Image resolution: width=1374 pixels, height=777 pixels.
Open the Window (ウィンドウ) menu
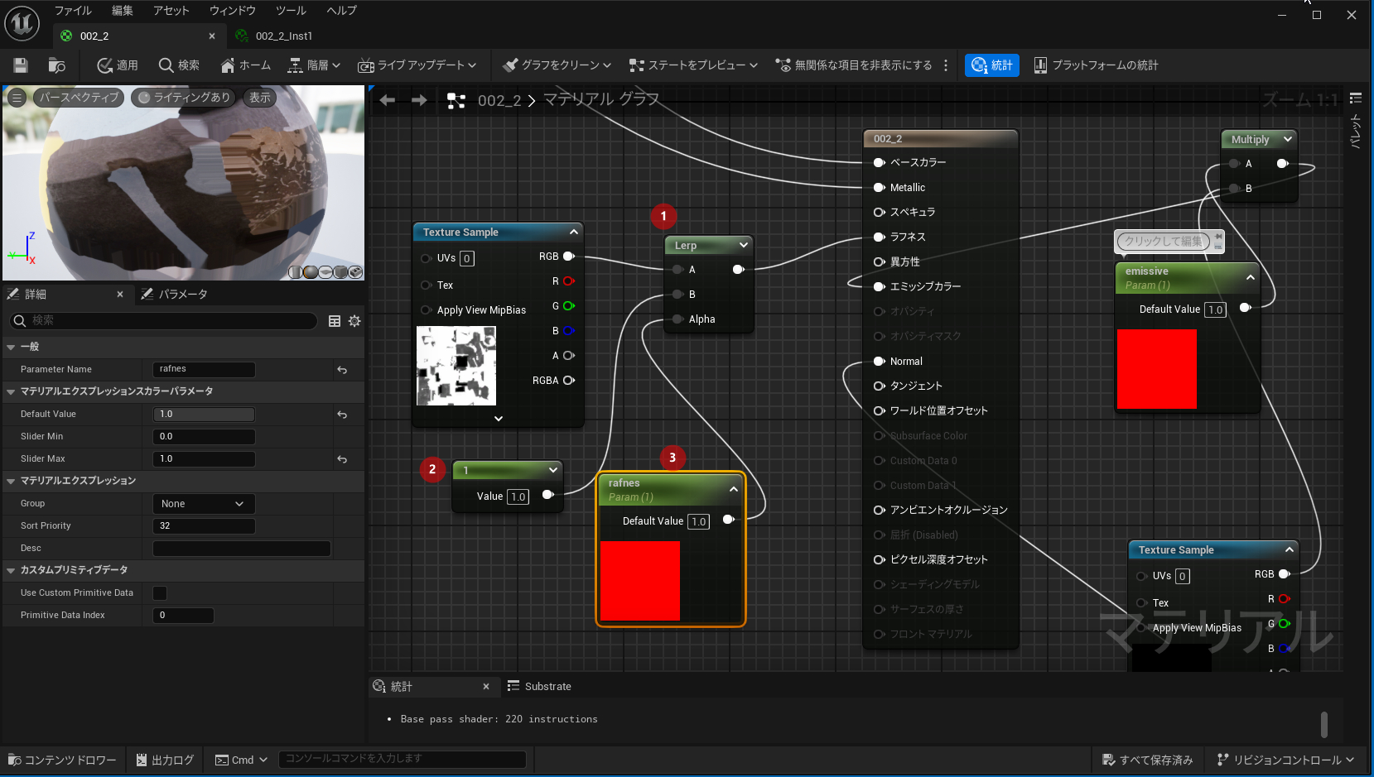(x=232, y=11)
